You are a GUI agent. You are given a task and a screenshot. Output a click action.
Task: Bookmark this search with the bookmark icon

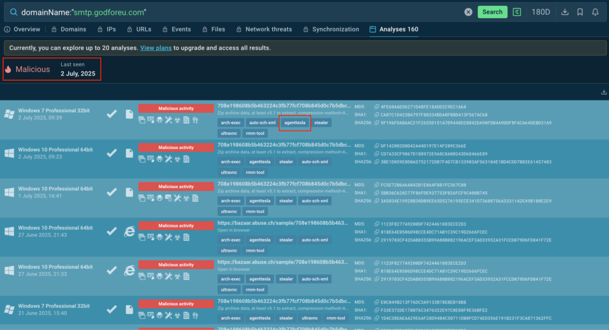coord(580,12)
